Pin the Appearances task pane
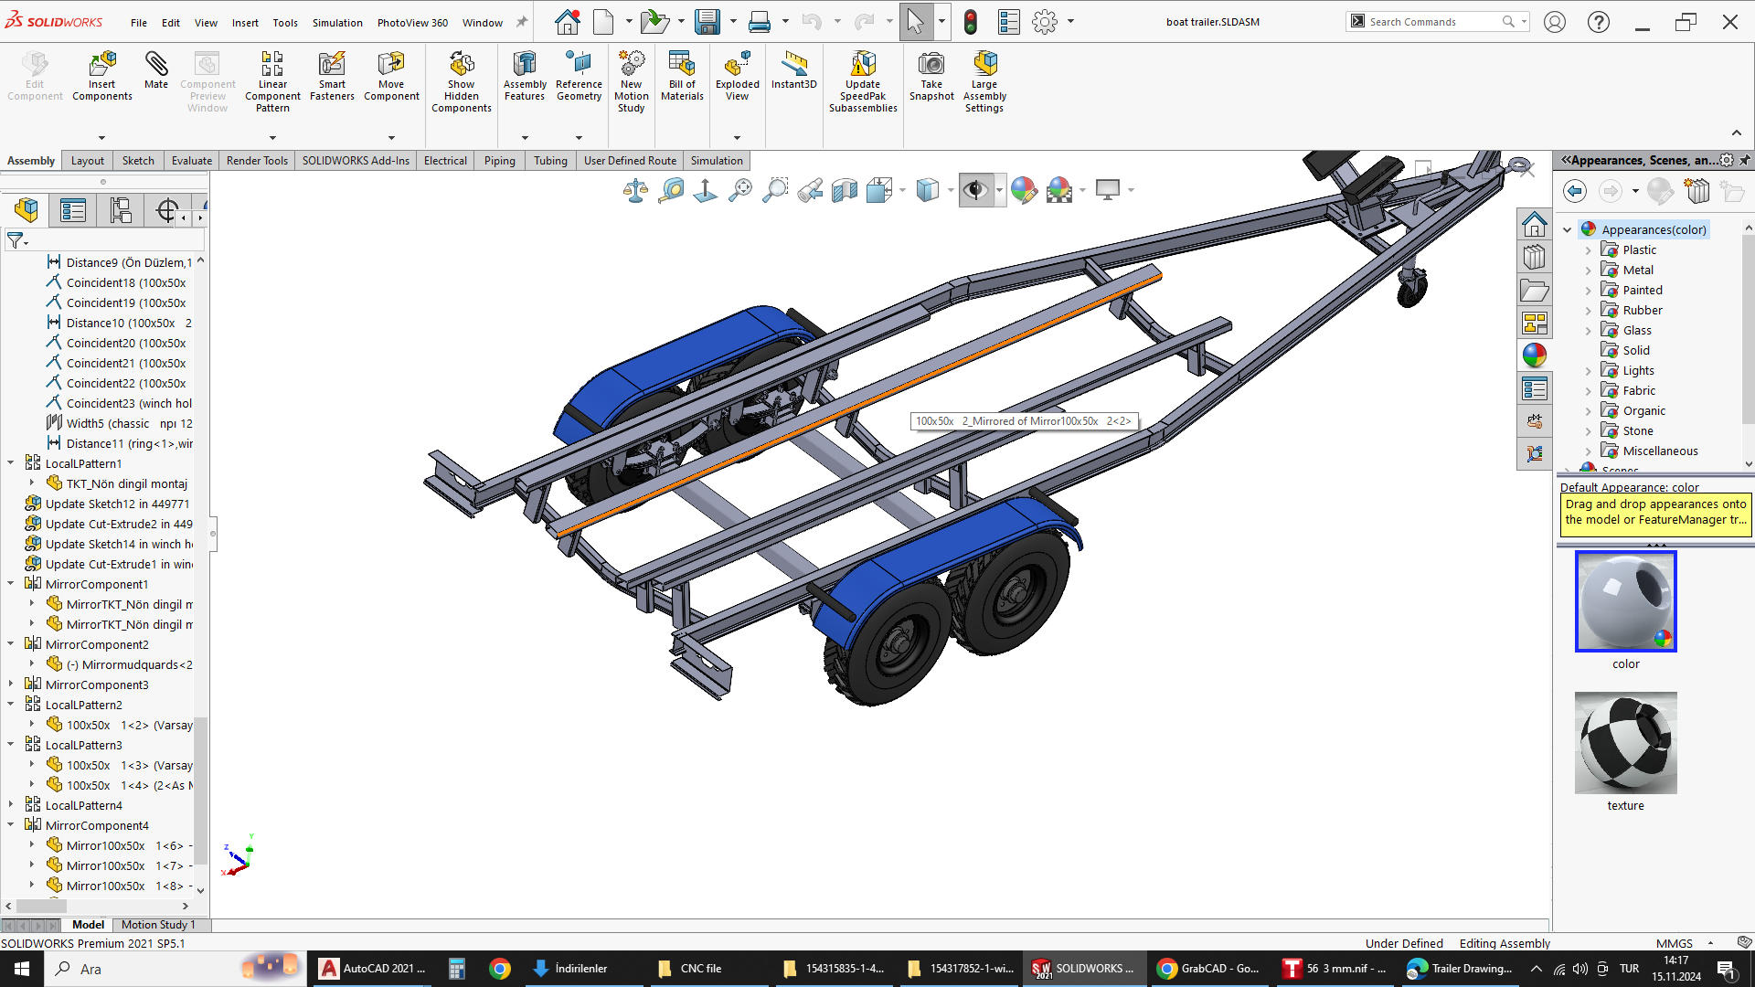The image size is (1755, 987). [x=1745, y=160]
